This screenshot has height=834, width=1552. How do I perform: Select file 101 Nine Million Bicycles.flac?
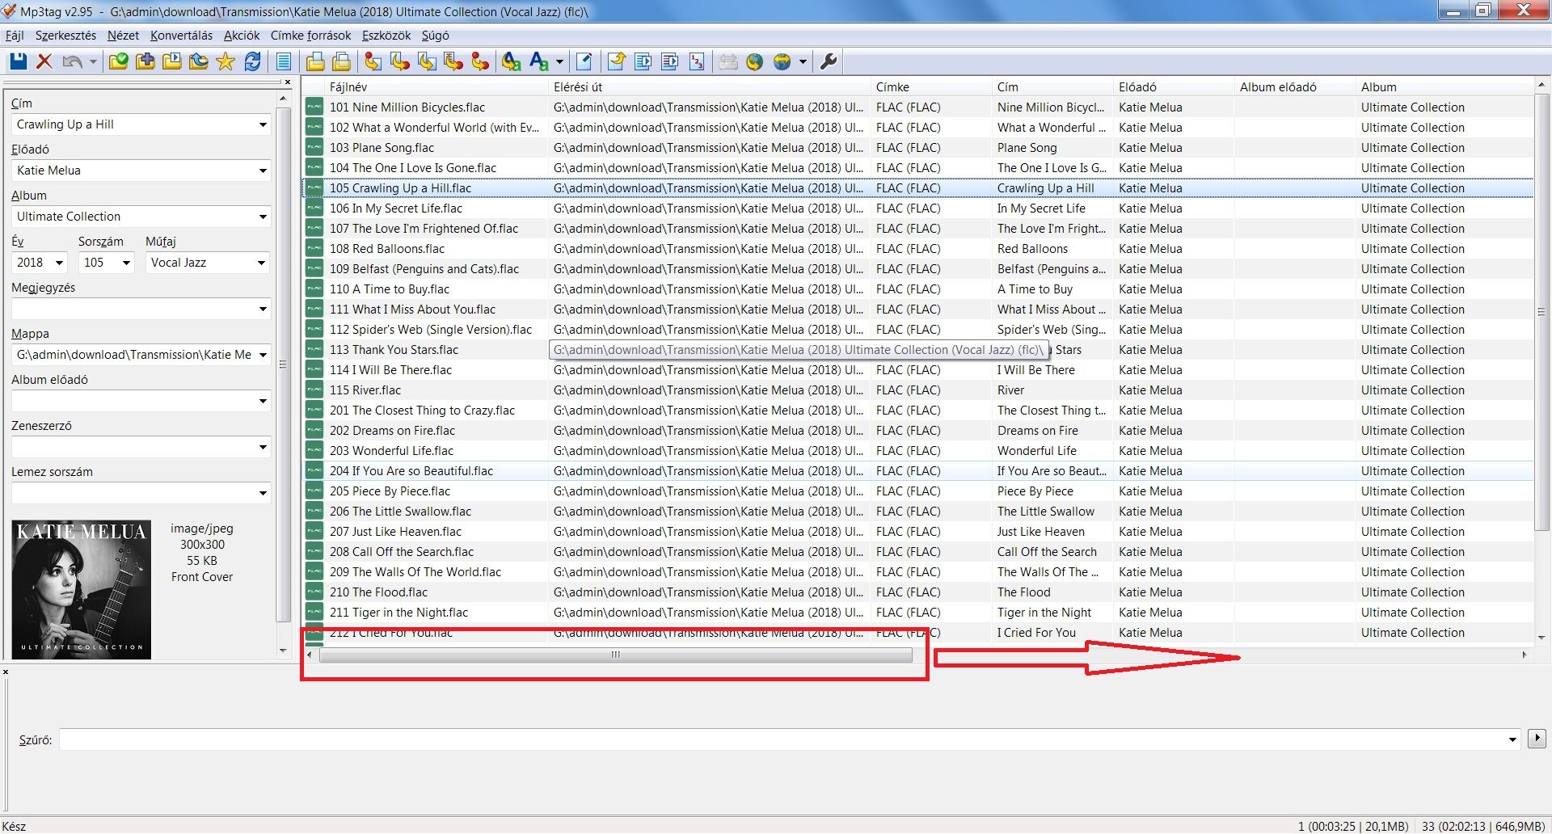coord(407,107)
